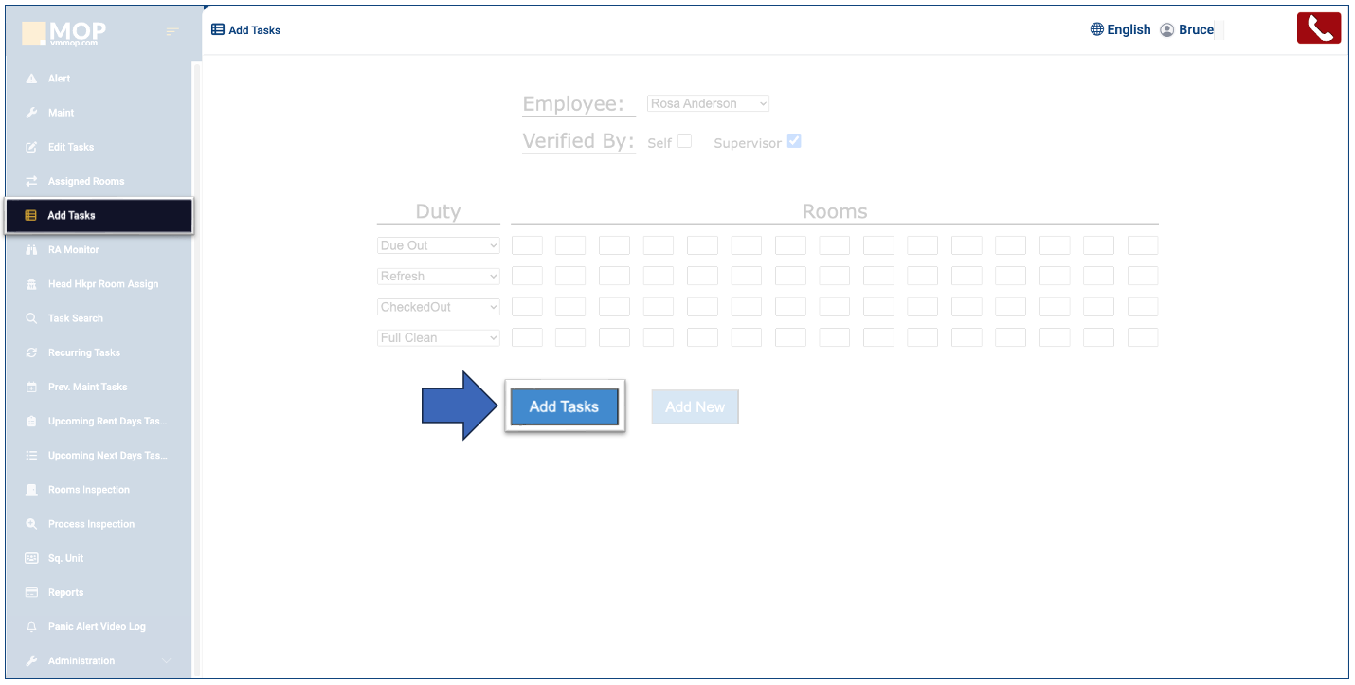1355x685 pixels.
Task: Collapse sidebar with the hamburger icon
Action: pos(172,31)
